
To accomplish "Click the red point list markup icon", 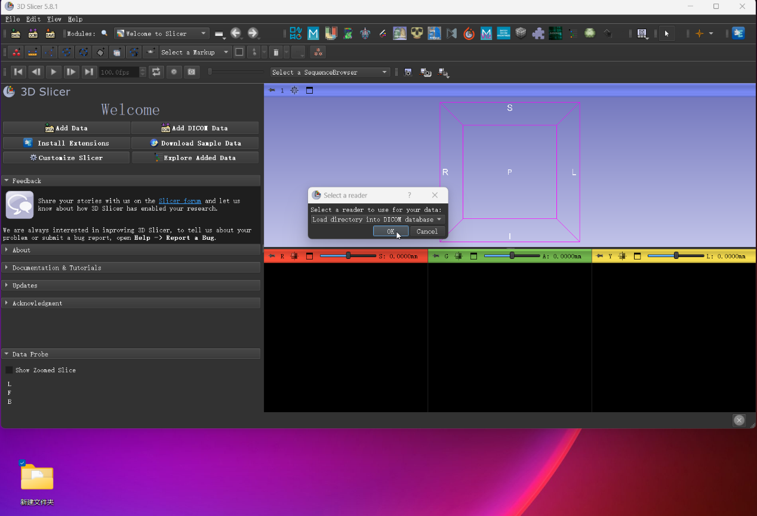I will 16,52.
